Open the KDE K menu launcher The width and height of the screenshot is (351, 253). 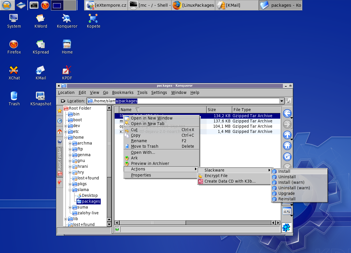(7, 5)
